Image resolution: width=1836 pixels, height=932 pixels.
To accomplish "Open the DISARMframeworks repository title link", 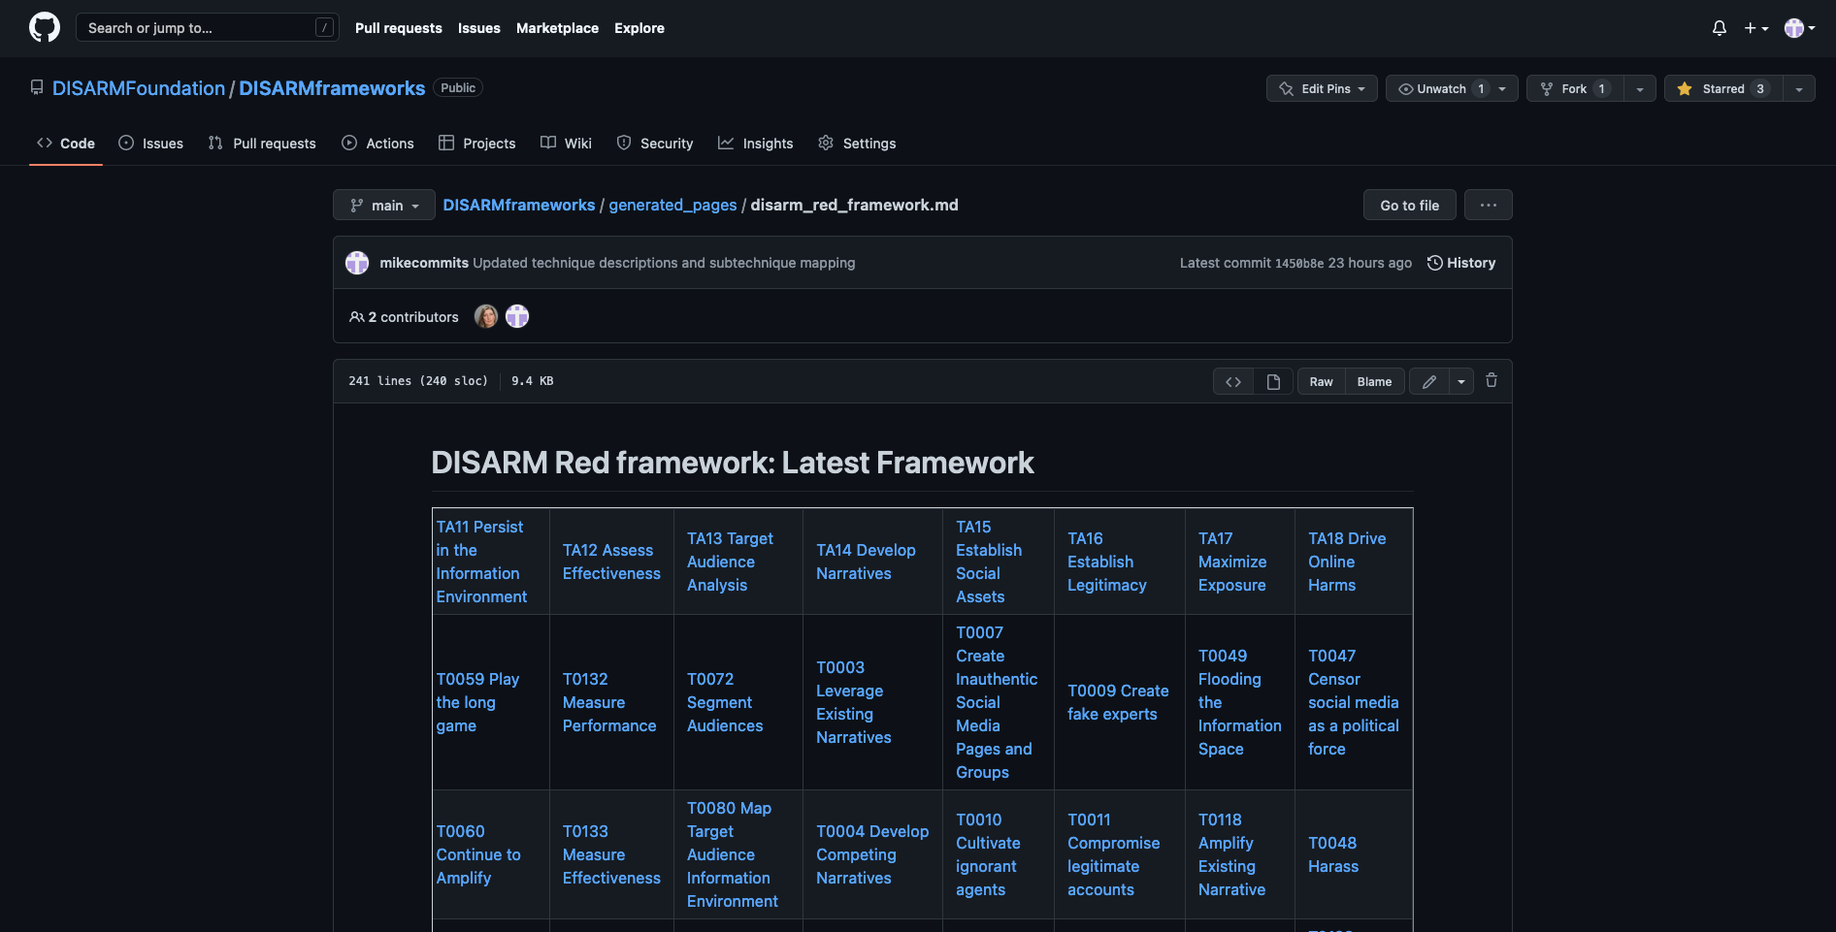I will (x=332, y=88).
